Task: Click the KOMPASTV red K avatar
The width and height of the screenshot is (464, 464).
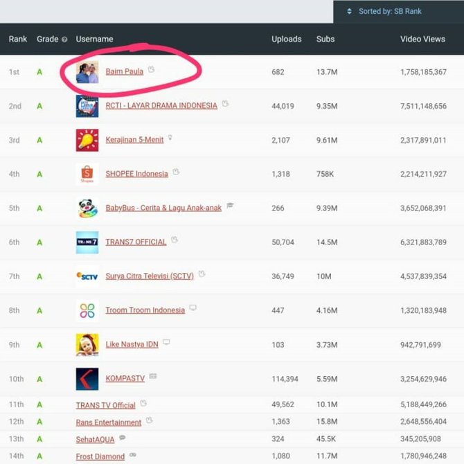Action: pos(87,379)
